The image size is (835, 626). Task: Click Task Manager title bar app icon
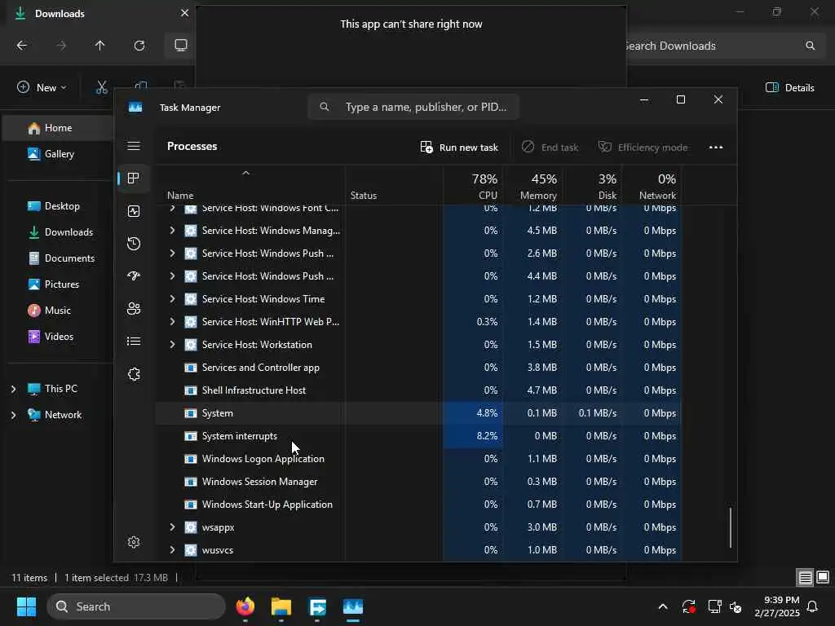click(135, 107)
